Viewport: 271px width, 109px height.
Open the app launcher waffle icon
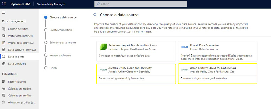pyautogui.click(x=4, y=4)
